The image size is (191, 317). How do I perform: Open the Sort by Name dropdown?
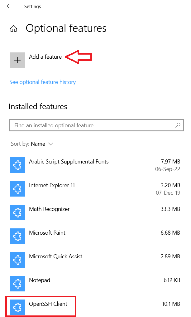coord(32,144)
